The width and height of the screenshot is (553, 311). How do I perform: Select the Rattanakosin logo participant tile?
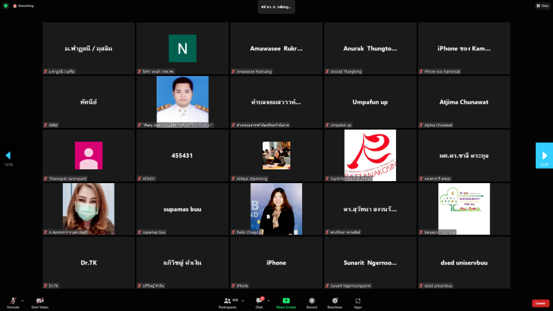click(370, 155)
